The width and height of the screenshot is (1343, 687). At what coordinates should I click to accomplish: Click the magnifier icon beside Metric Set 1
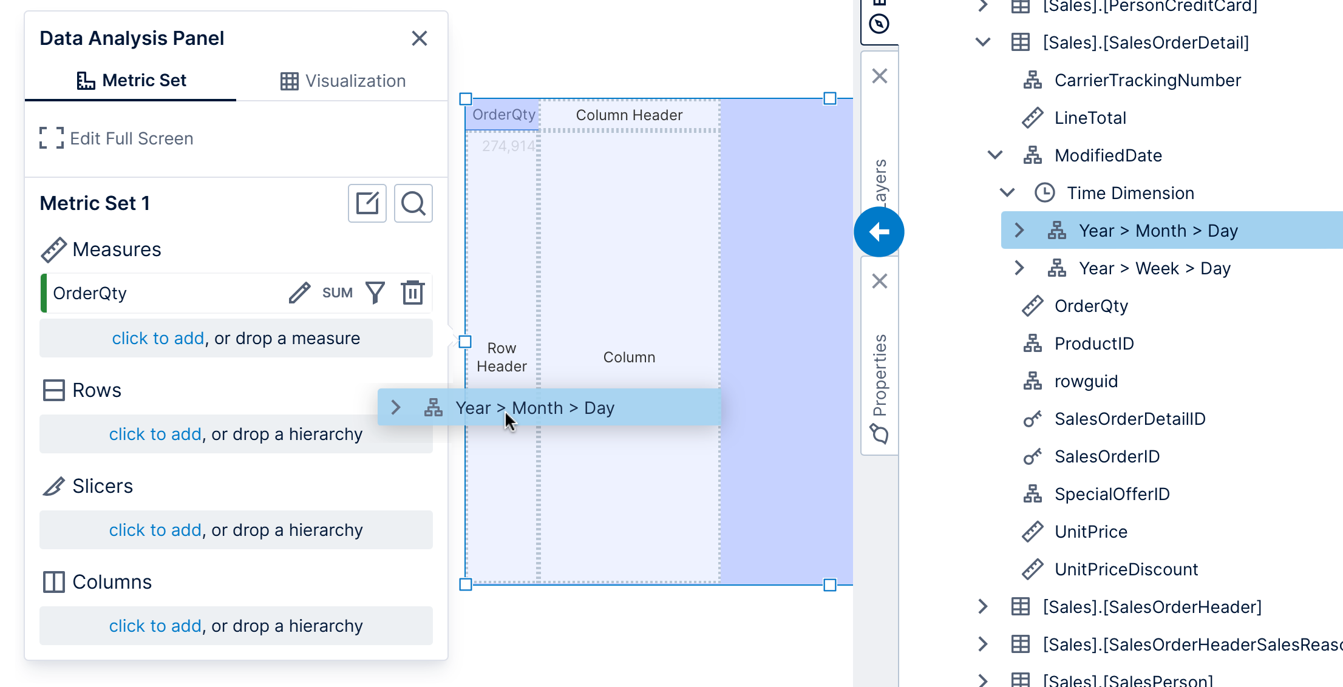tap(413, 203)
